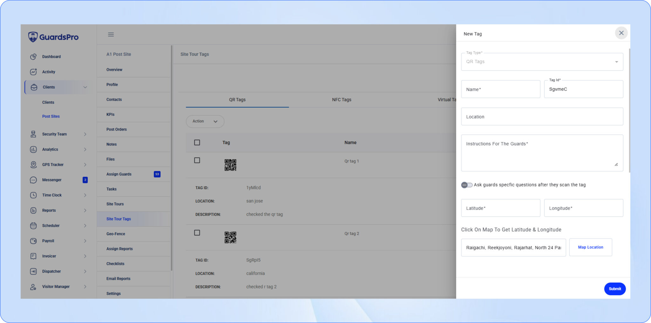Open Geo-Fence in post site menu
The width and height of the screenshot is (651, 323).
116,234
